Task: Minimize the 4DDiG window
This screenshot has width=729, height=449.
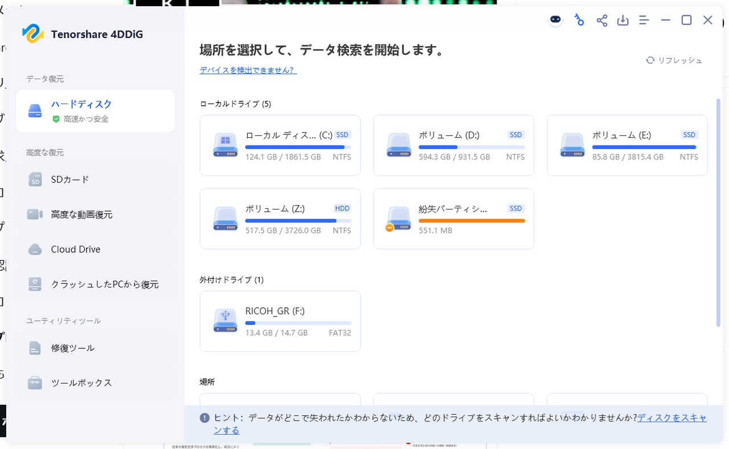Action: pos(665,20)
